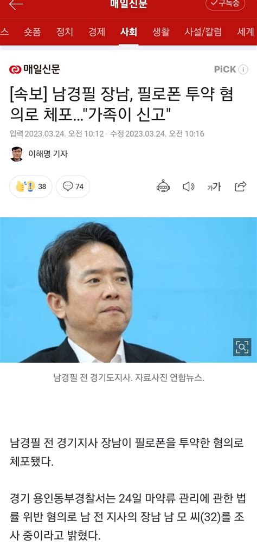
Task: View reporter 이해명 기자 profile
Action: [x=38, y=154]
